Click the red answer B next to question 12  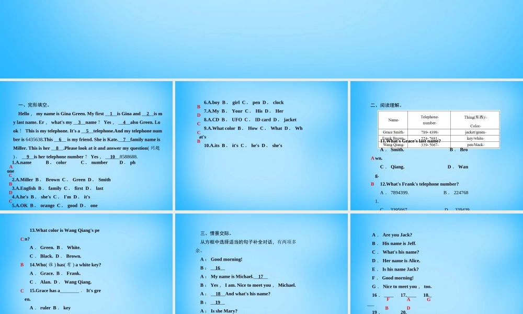coord(372,184)
